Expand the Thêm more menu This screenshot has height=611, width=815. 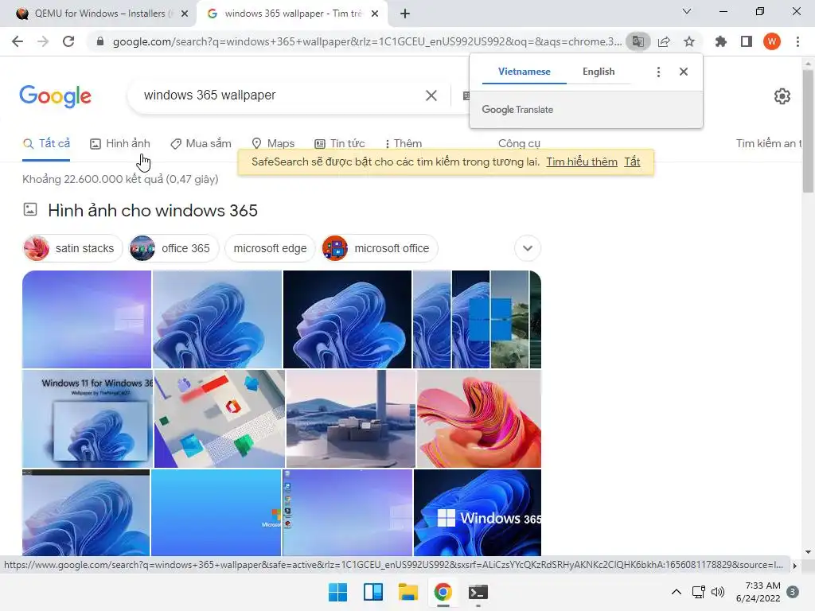tap(404, 143)
